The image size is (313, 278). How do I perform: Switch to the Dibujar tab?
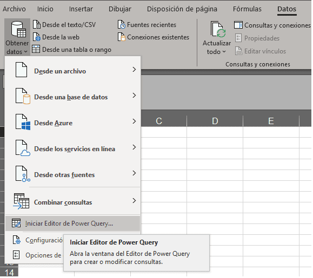click(x=120, y=9)
